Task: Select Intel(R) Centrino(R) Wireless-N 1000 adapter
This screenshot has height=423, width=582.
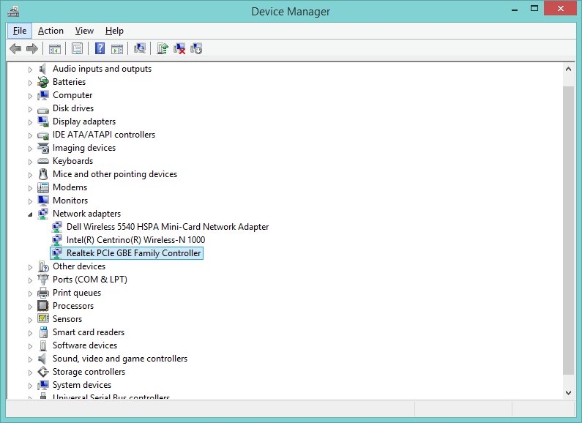Action: tap(135, 240)
